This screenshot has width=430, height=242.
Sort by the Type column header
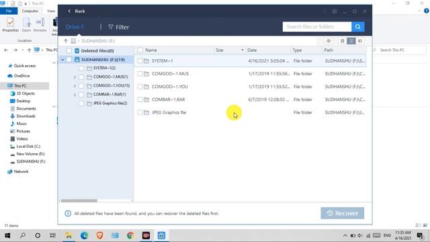[x=297, y=50]
